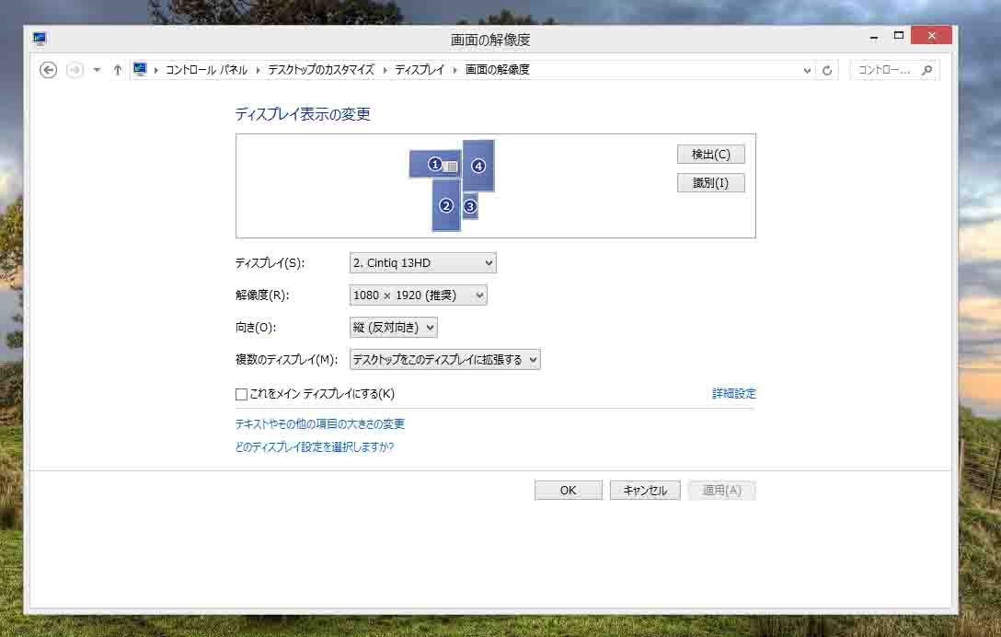The image size is (1001, 637).
Task: Open デスクトップのカスタマイズ breadcrumb
Action: (x=321, y=70)
